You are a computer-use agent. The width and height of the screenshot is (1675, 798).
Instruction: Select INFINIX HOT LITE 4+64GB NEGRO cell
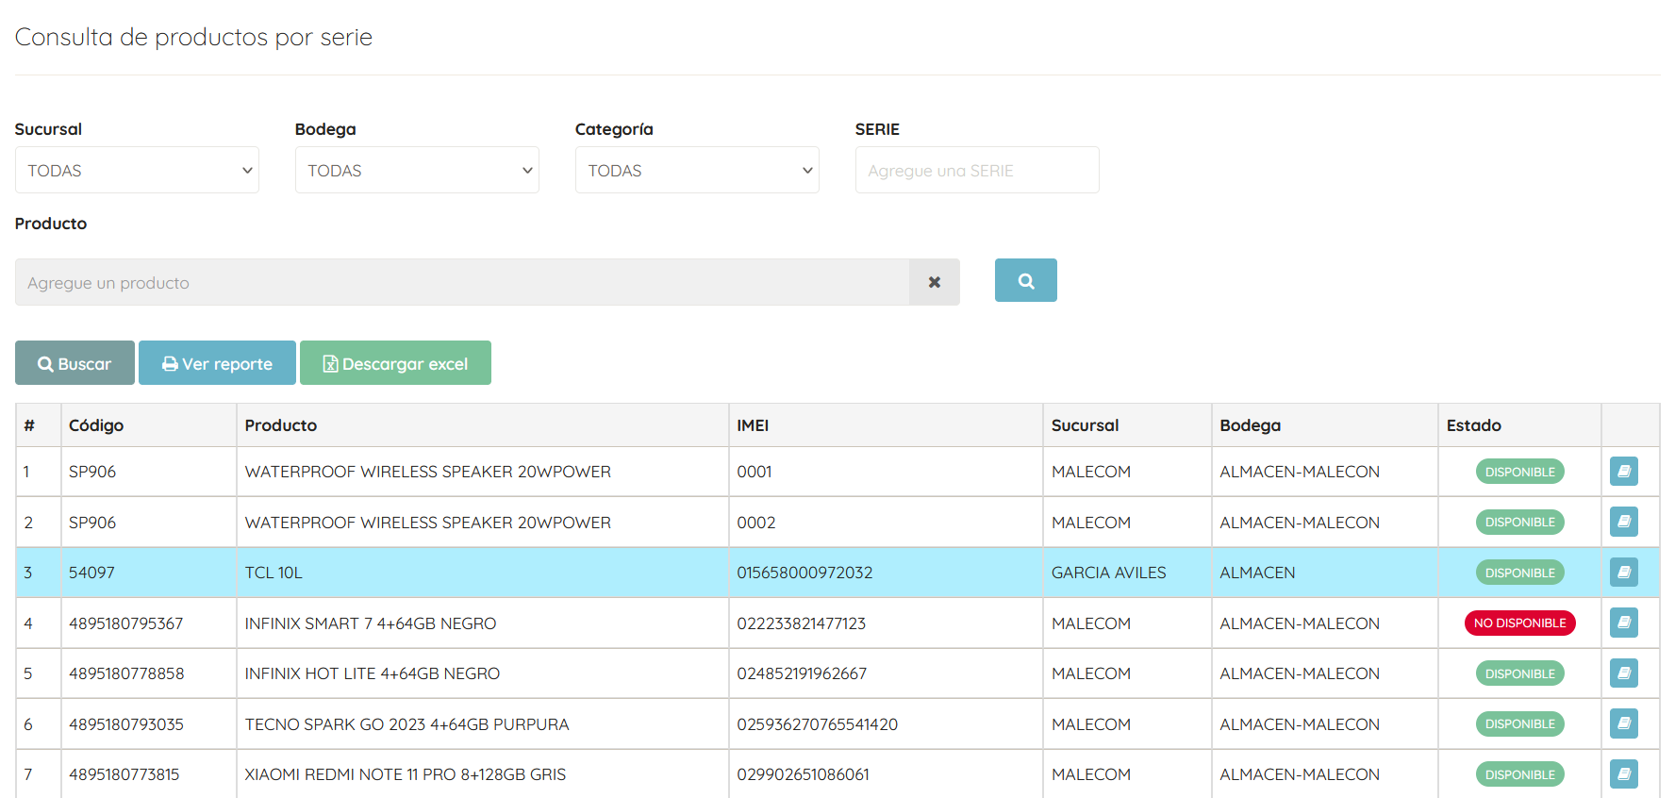(x=483, y=673)
